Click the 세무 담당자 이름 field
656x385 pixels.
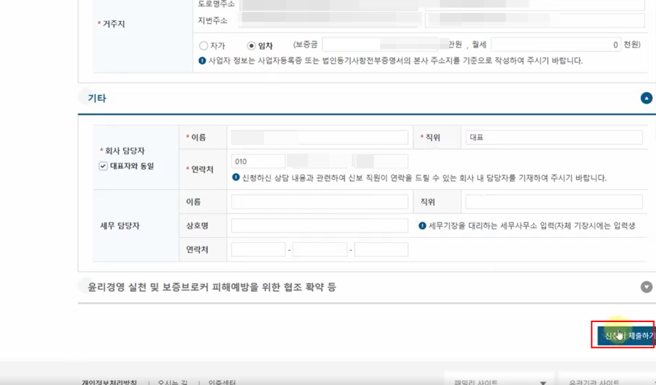pyautogui.click(x=319, y=202)
